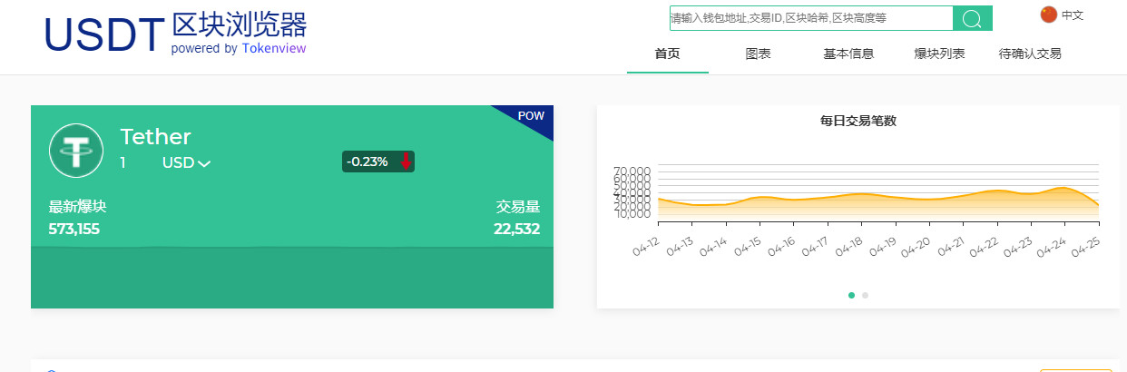Open the 待确认交易 tab
This screenshot has width=1127, height=372.
(1030, 54)
